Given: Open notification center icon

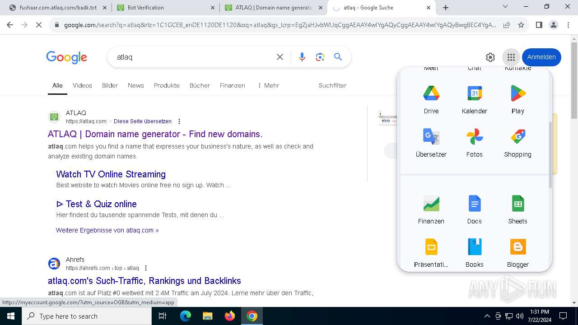Looking at the screenshot, I should point(563,316).
